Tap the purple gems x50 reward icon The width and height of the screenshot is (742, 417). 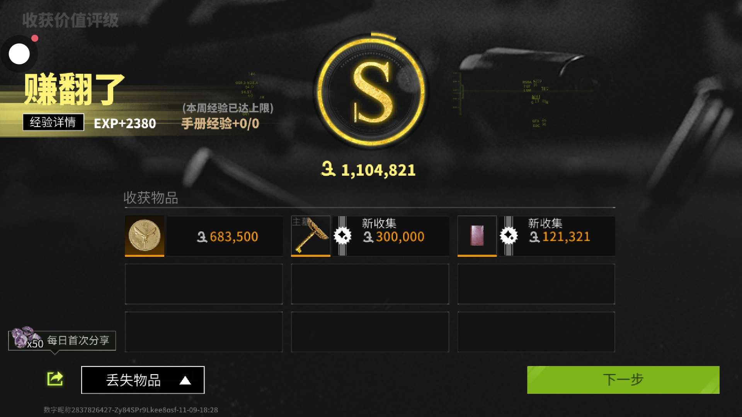(x=26, y=337)
